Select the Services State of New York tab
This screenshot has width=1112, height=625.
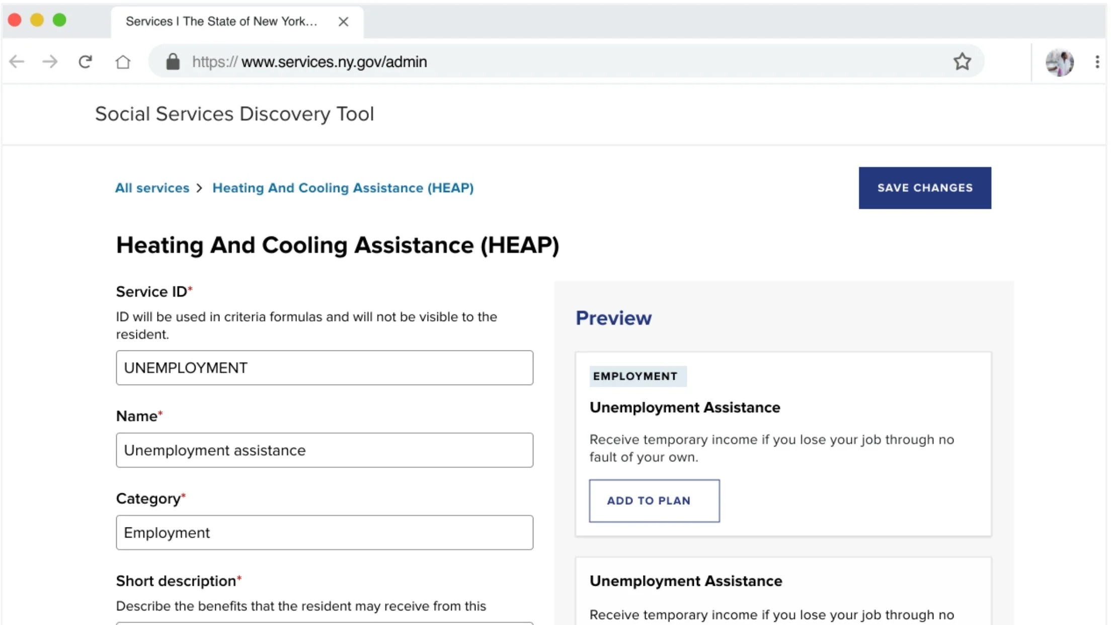[x=221, y=22]
